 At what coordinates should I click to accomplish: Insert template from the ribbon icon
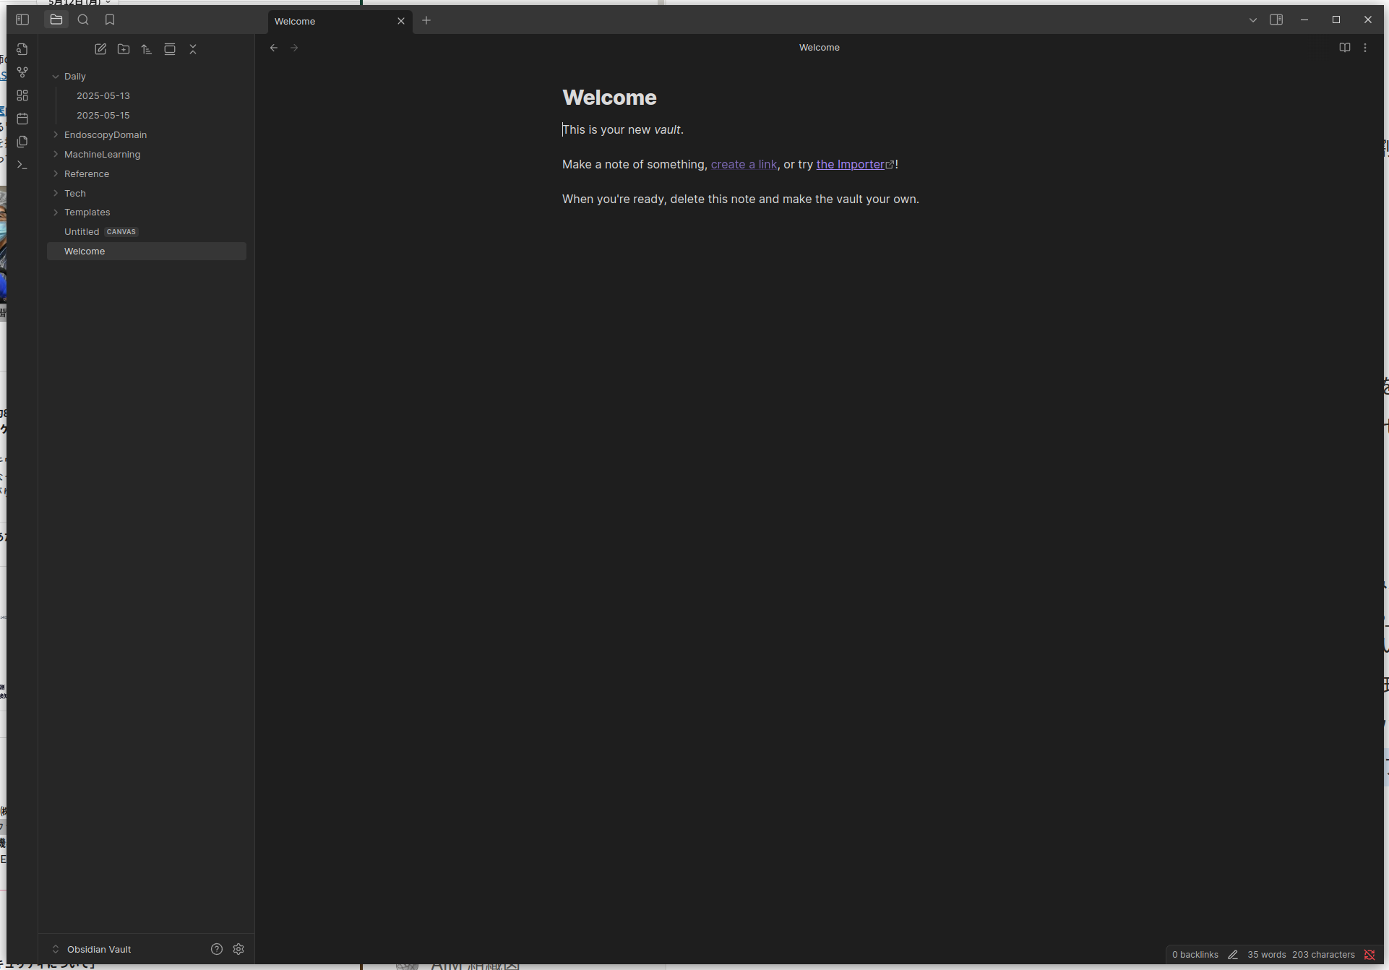[22, 142]
